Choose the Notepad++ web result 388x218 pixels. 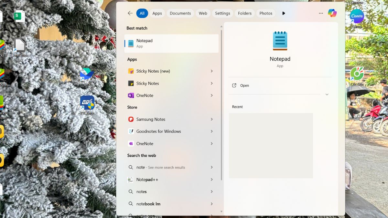point(171,180)
